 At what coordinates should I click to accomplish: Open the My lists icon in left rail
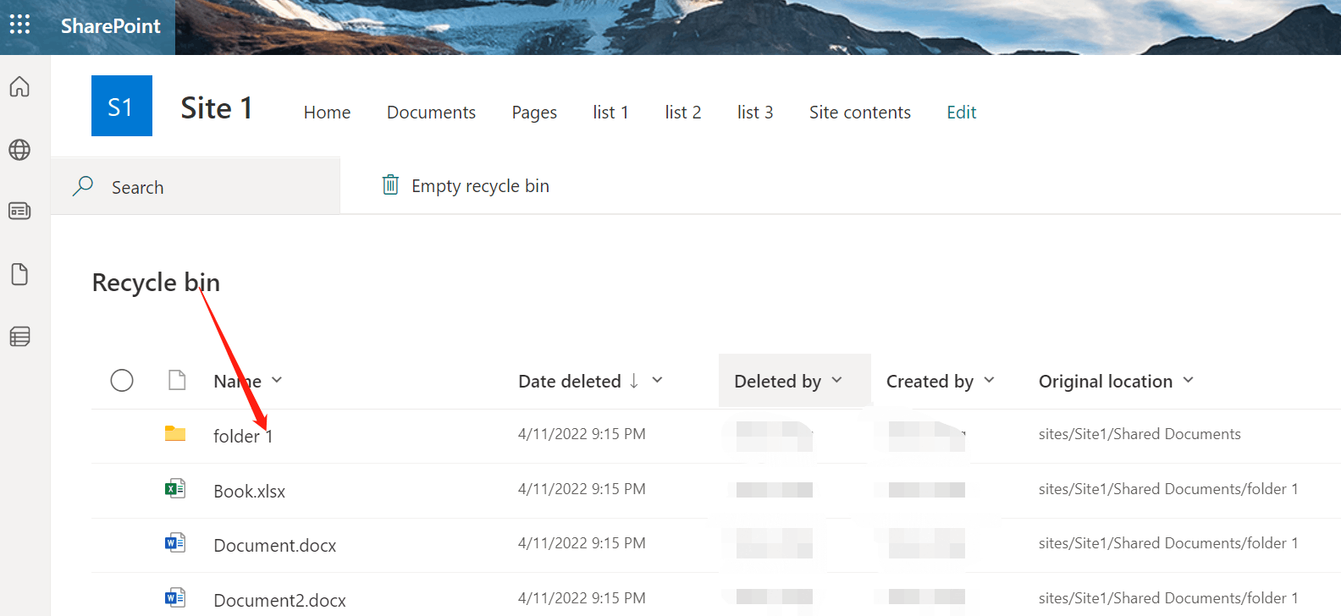click(x=19, y=337)
